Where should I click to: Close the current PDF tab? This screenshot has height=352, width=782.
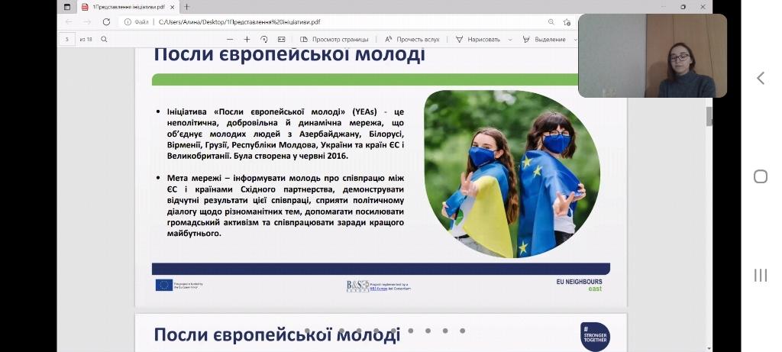pos(172,7)
